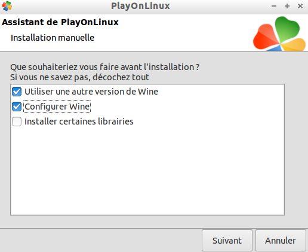This screenshot has width=308, height=252.
Task: Click the "Que souhaiteriez vous faire" question text
Action: 105,67
